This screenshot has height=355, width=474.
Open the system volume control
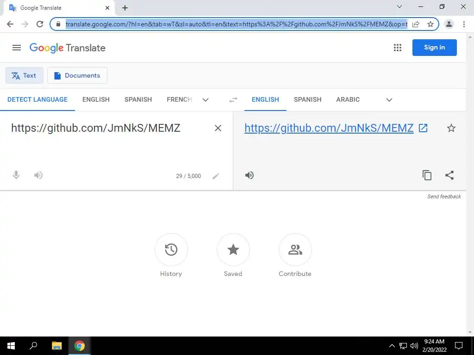[414, 346]
